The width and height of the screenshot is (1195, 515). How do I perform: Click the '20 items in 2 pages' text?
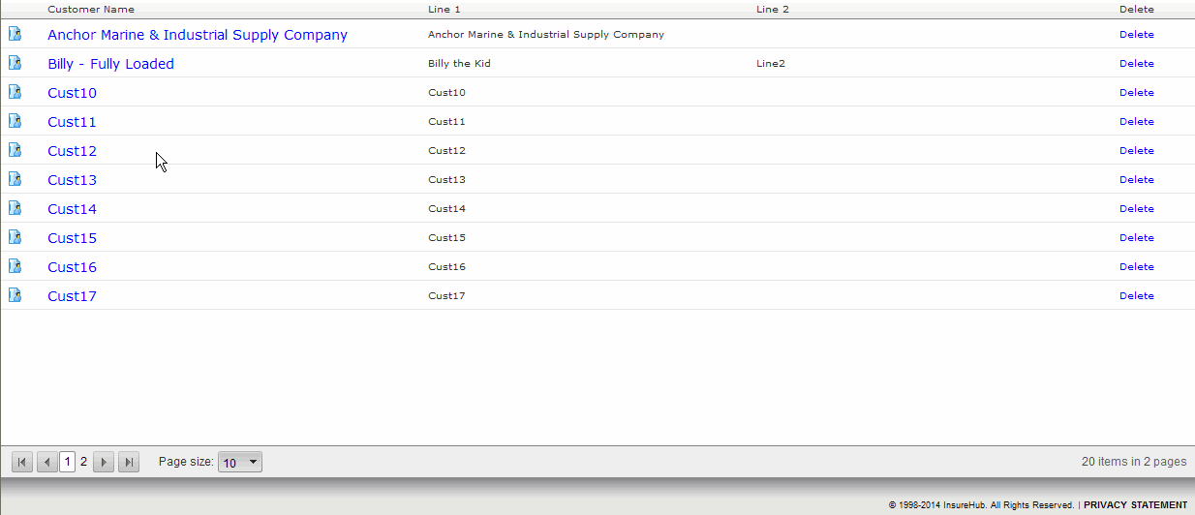click(1134, 462)
